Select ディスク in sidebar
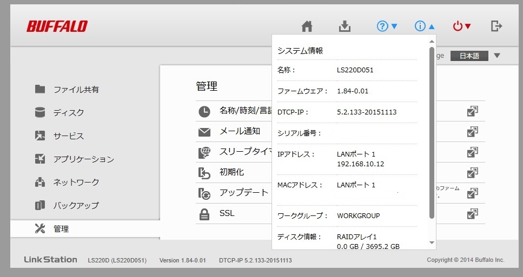523x277 pixels. (69, 113)
